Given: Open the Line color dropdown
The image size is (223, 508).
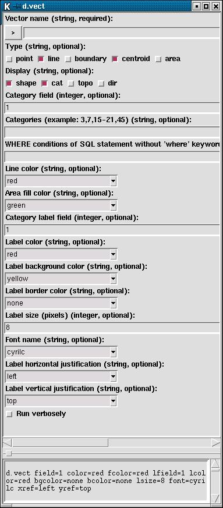Looking at the screenshot, I should pos(113,181).
